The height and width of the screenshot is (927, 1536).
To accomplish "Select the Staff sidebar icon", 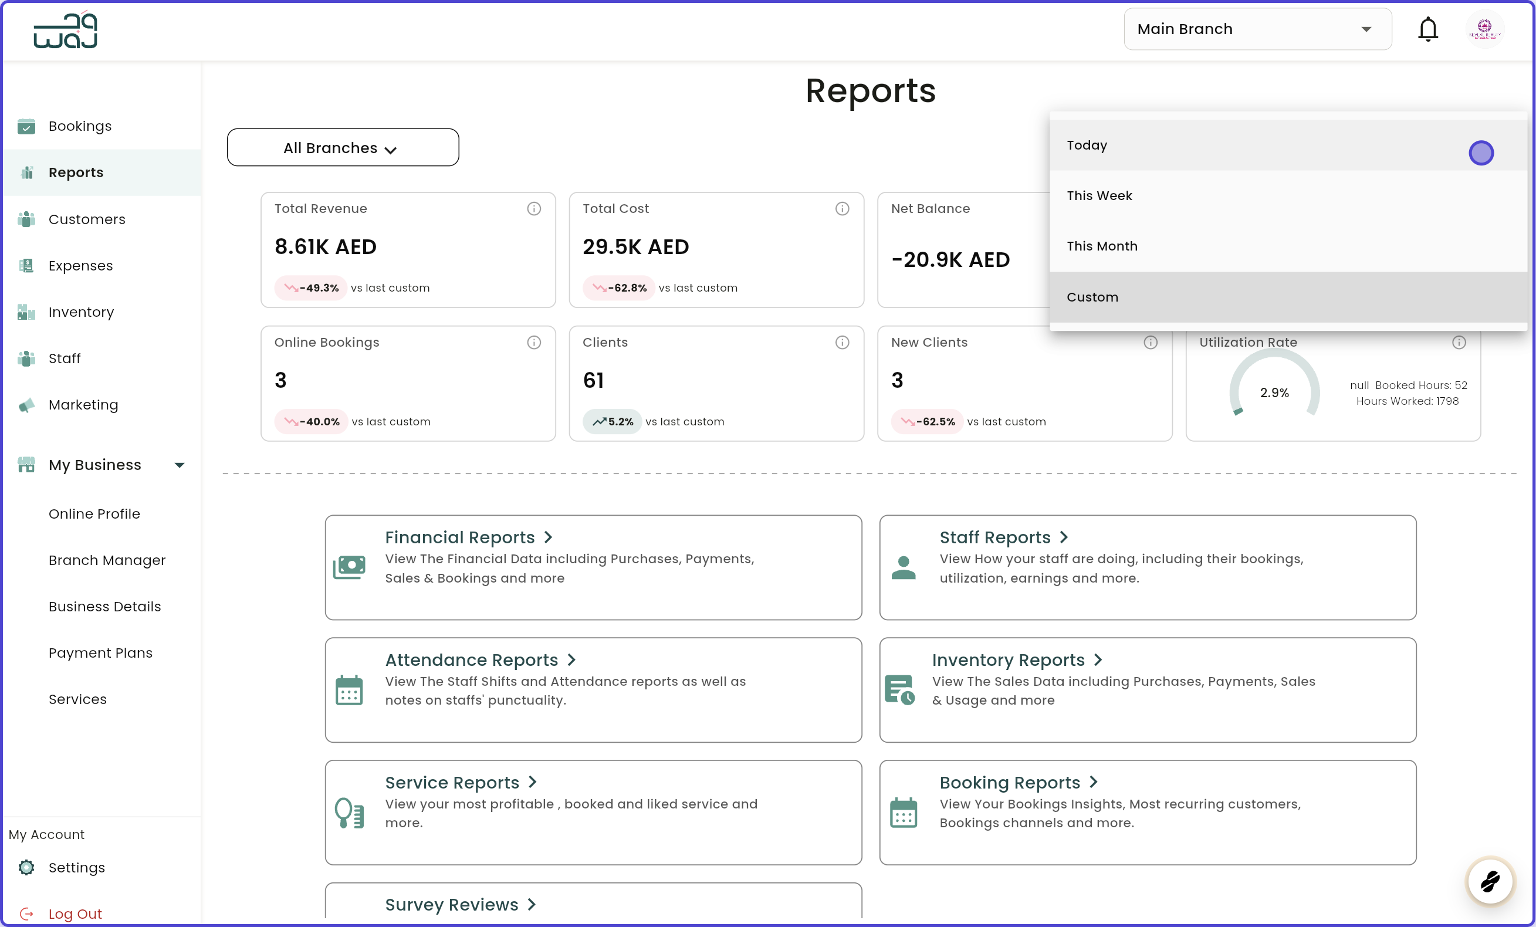I will 26,358.
